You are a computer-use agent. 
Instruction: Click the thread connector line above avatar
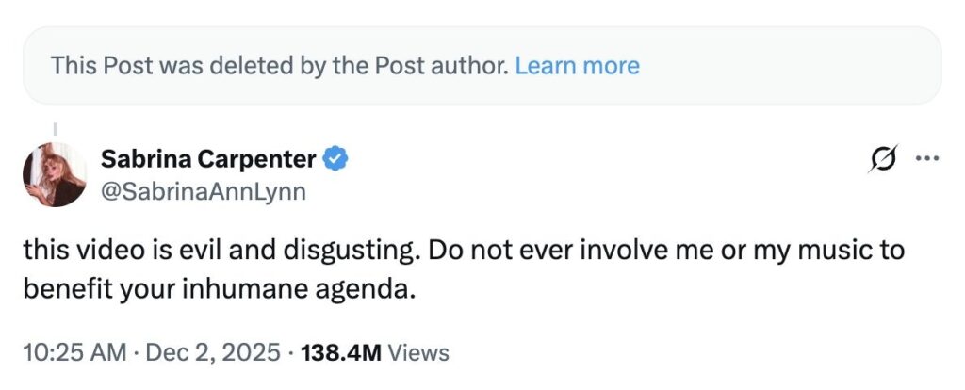(55, 125)
